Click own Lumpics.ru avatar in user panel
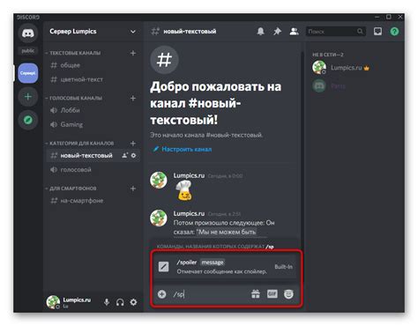Image resolution: width=418 pixels, height=326 pixels. (53, 302)
